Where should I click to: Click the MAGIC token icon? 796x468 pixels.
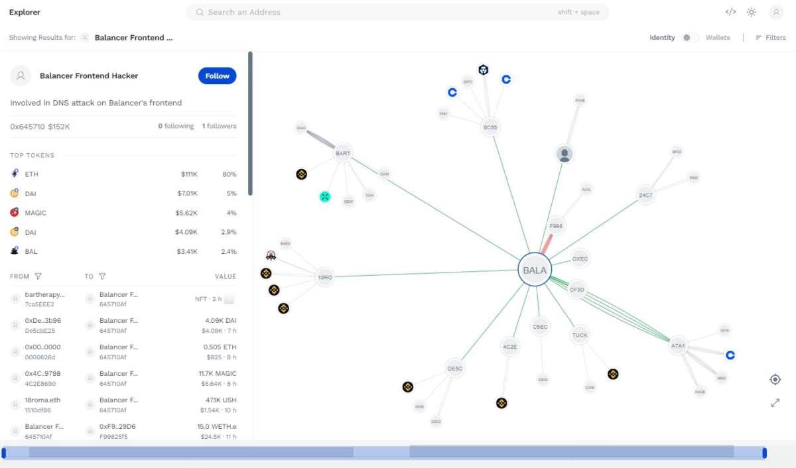pyautogui.click(x=15, y=212)
